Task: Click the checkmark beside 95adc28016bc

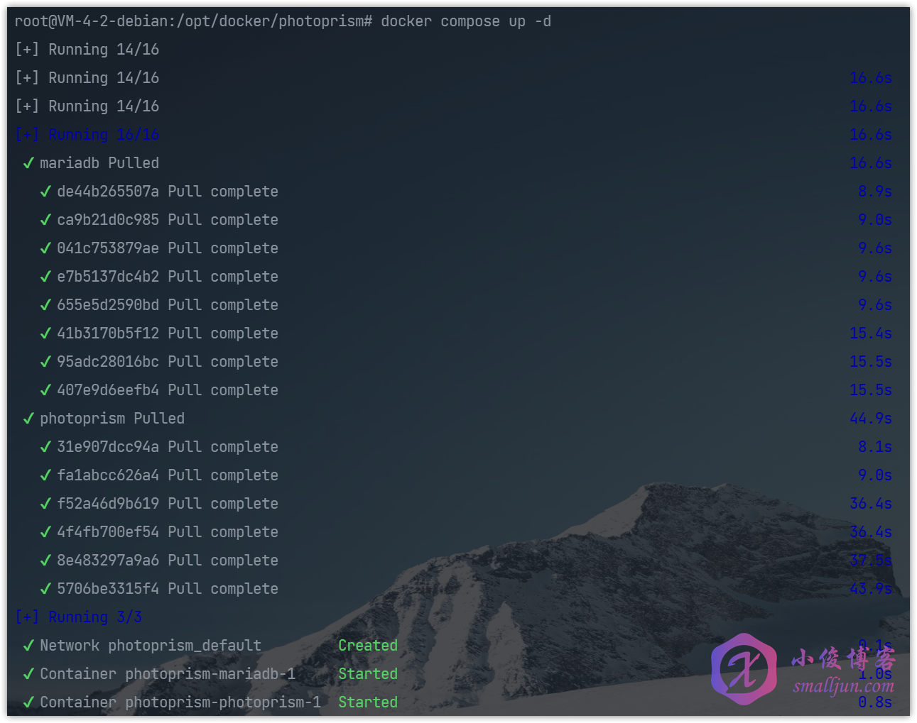Action: pos(45,362)
